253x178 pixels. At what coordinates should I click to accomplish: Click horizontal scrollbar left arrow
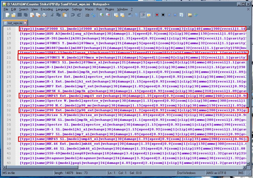tap(5, 167)
